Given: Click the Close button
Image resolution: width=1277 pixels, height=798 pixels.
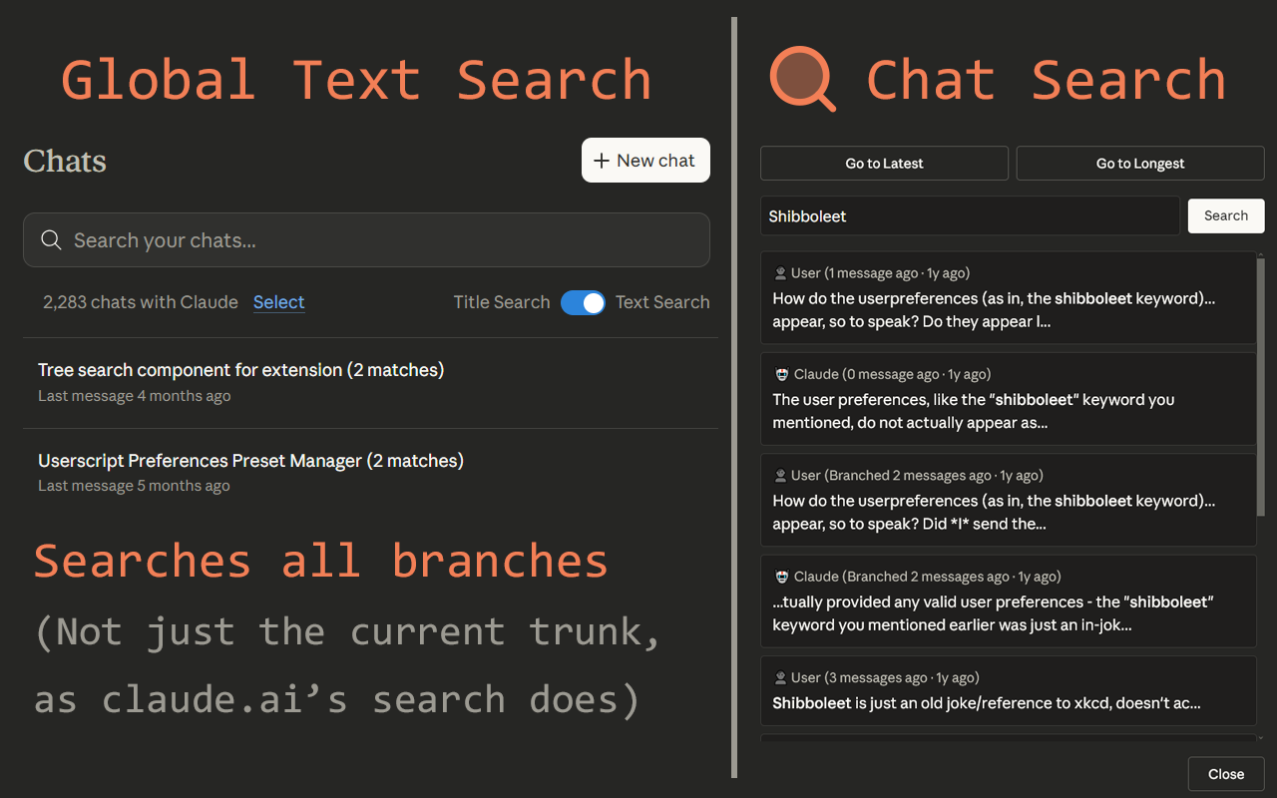Looking at the screenshot, I should [x=1226, y=774].
